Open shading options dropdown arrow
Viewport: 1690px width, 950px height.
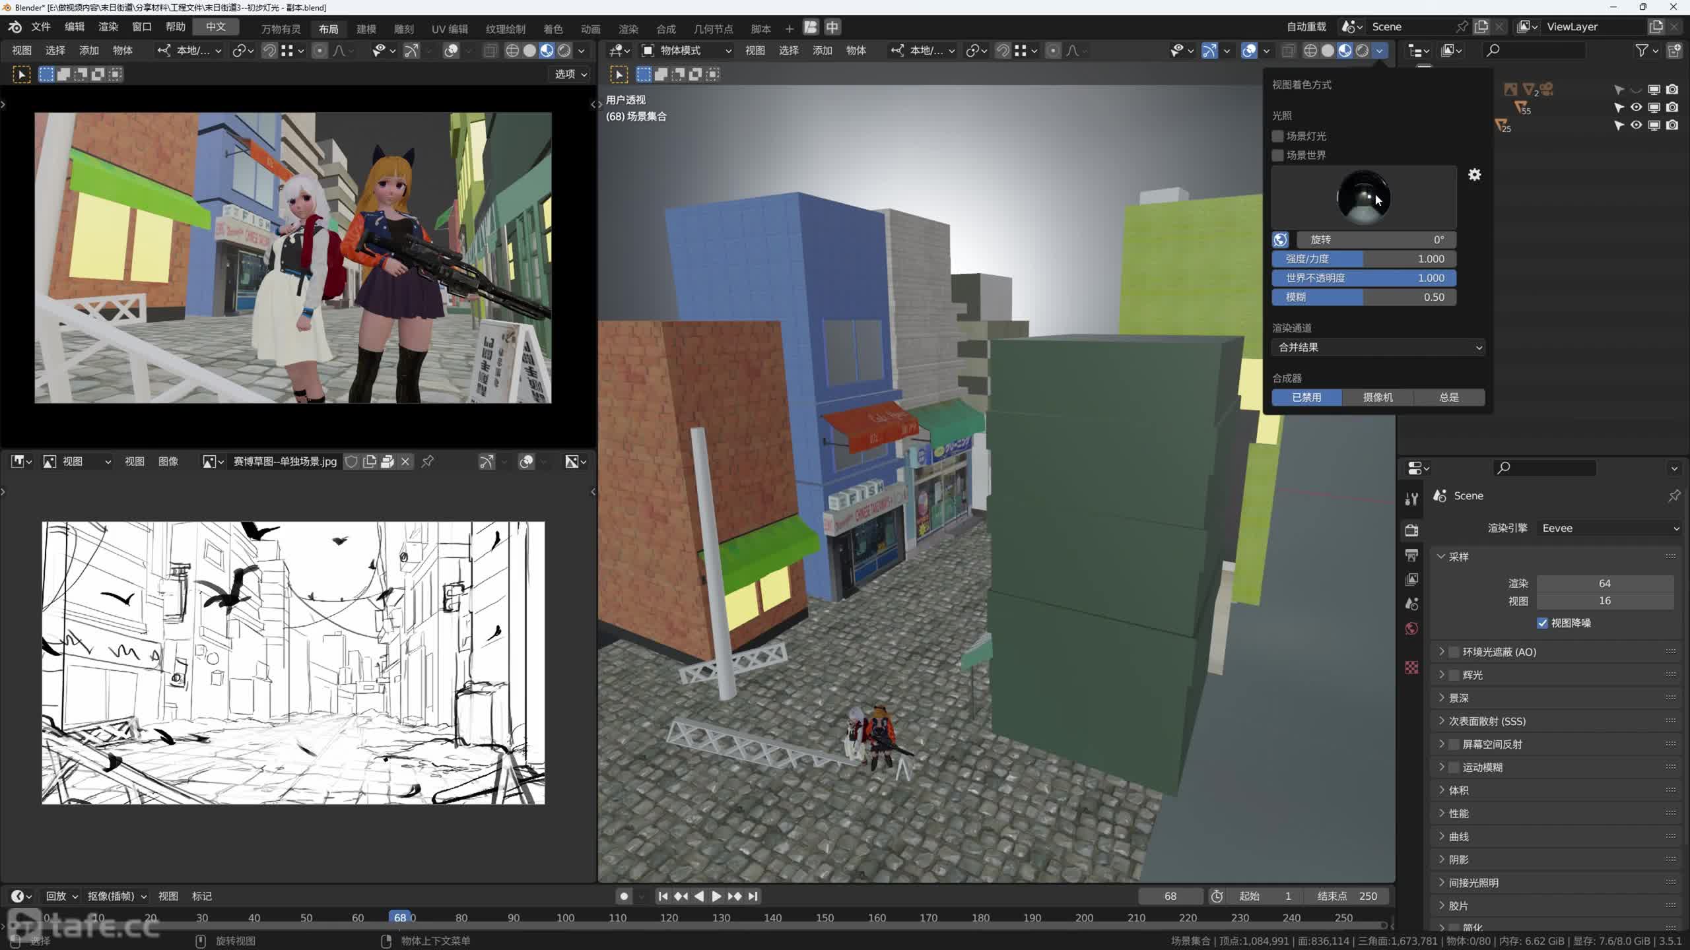pyautogui.click(x=1379, y=51)
